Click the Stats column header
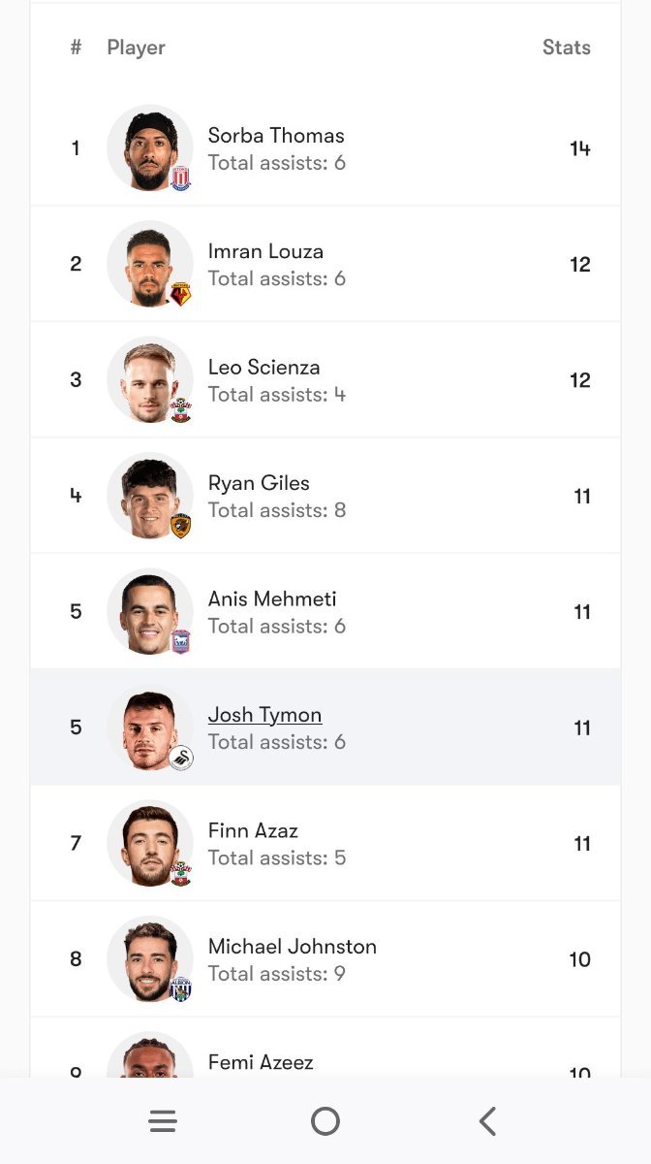 [x=566, y=48]
